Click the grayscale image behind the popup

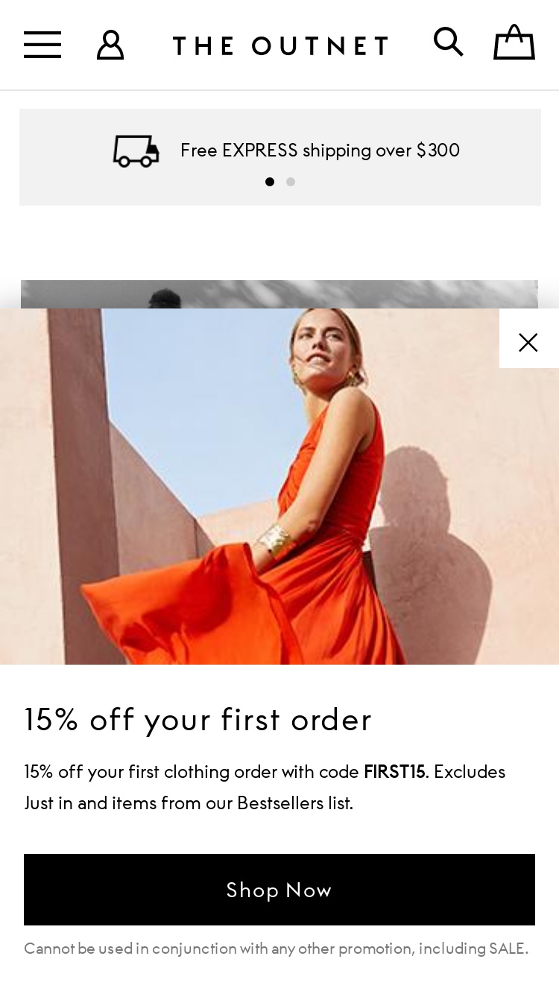coord(279,294)
